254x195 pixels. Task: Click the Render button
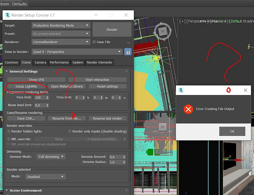[112, 29]
